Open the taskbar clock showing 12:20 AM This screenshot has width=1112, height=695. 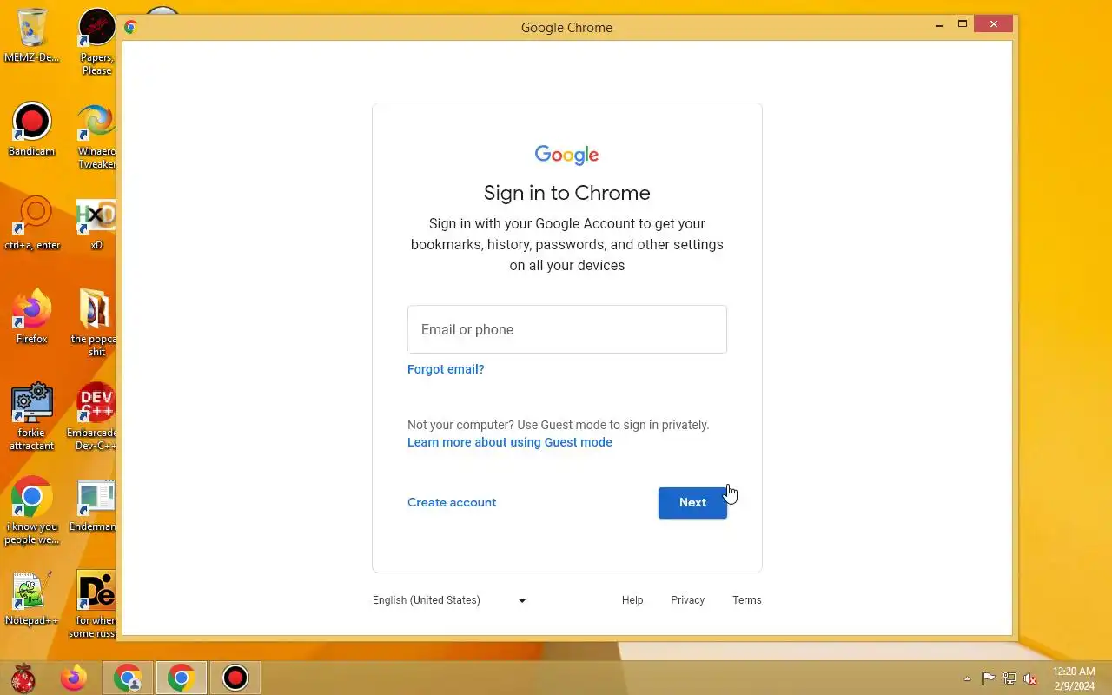[1075, 678]
